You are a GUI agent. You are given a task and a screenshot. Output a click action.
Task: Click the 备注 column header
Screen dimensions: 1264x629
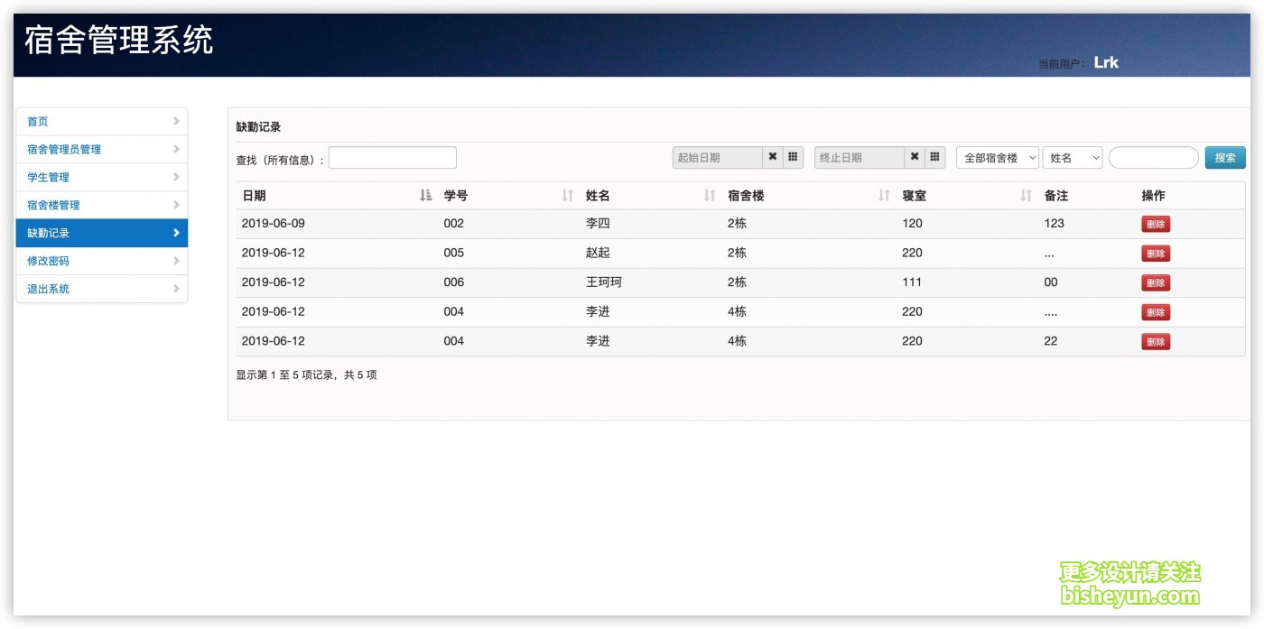[x=1056, y=196]
